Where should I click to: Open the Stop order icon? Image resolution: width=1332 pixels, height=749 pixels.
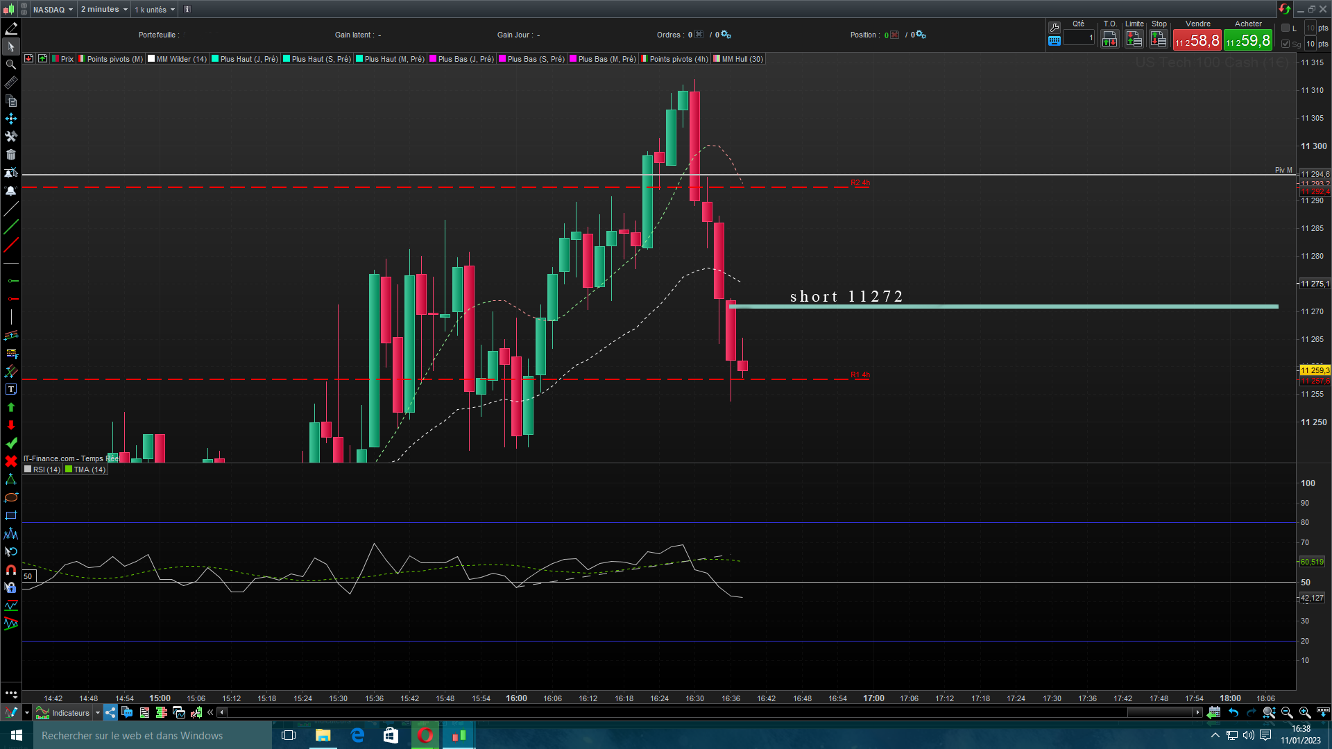pyautogui.click(x=1158, y=40)
